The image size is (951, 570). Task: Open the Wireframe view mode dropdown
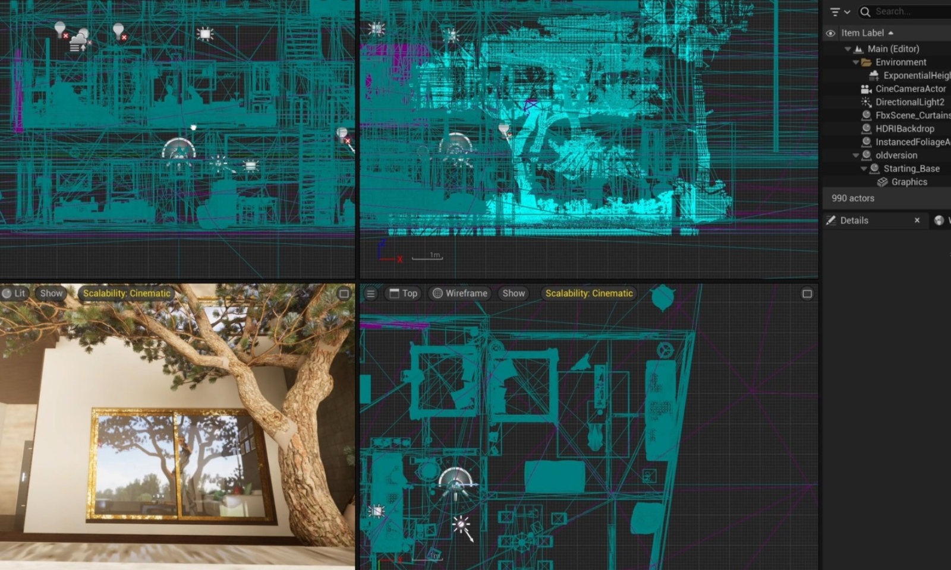460,293
